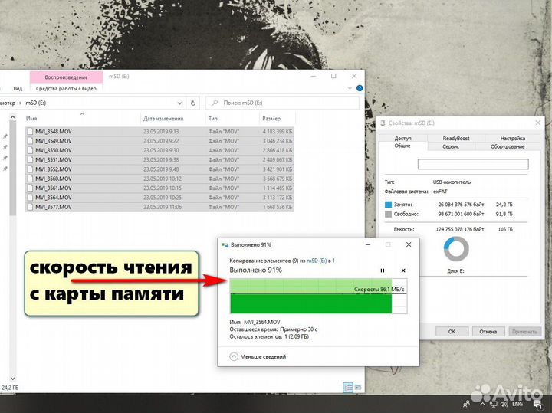Pause the copy operation
Image resolution: width=552 pixels, height=413 pixels.
point(383,270)
